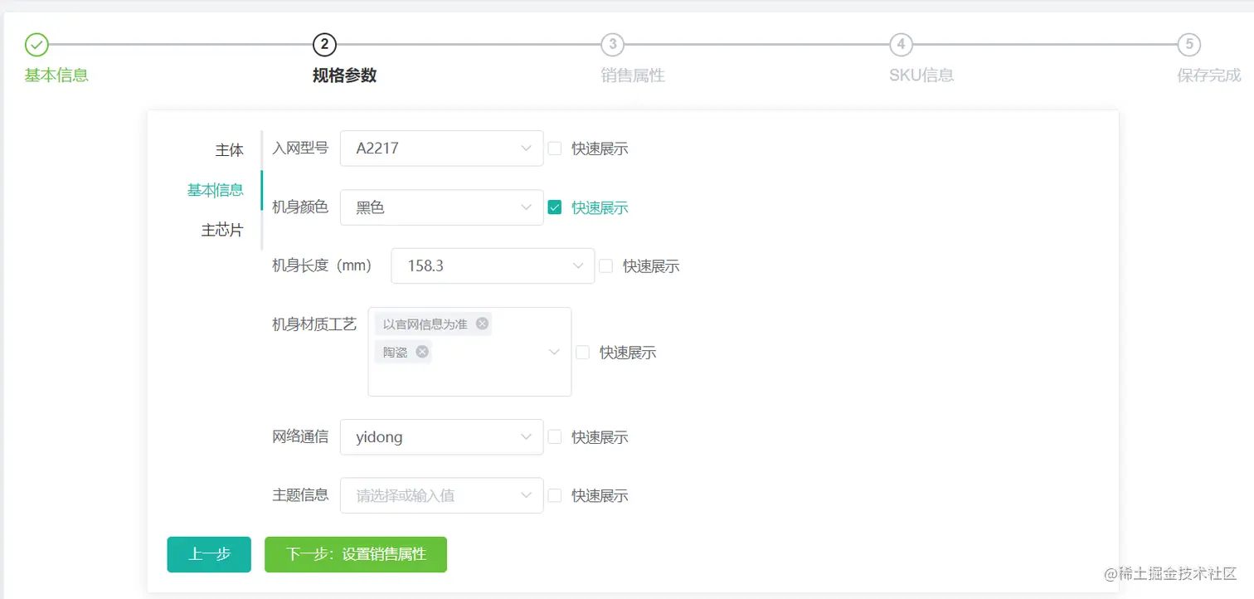Check 快速展示 box for 主题信息

tap(555, 496)
